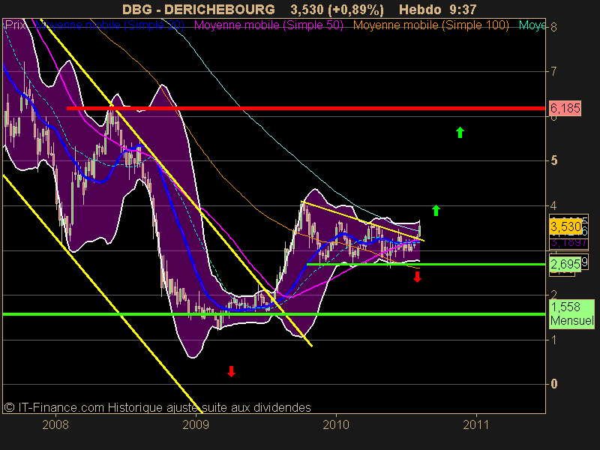
Task: Click the orange 3,530 current price tag
Action: [x=565, y=227]
